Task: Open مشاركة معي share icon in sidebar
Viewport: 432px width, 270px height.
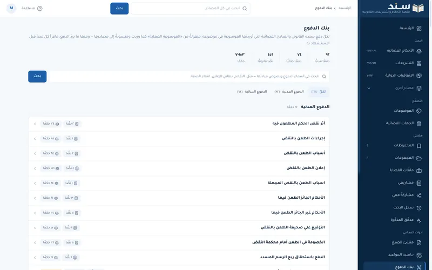Action: [x=419, y=195]
